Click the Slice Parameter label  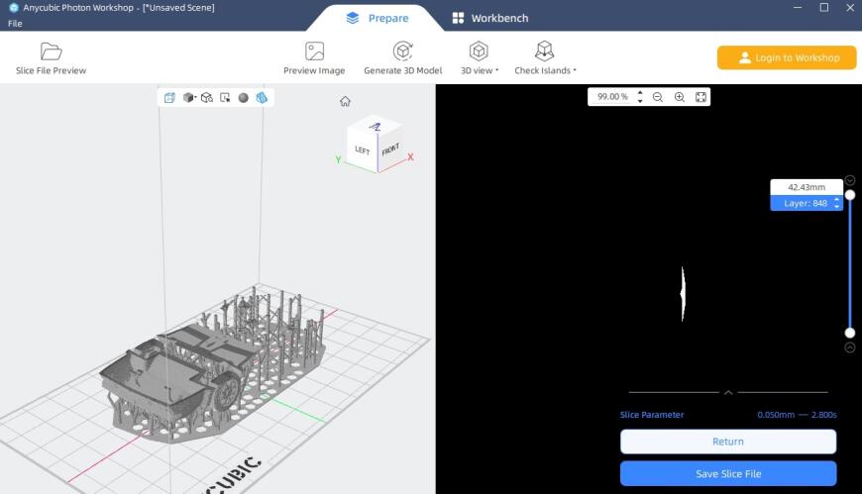coord(652,415)
